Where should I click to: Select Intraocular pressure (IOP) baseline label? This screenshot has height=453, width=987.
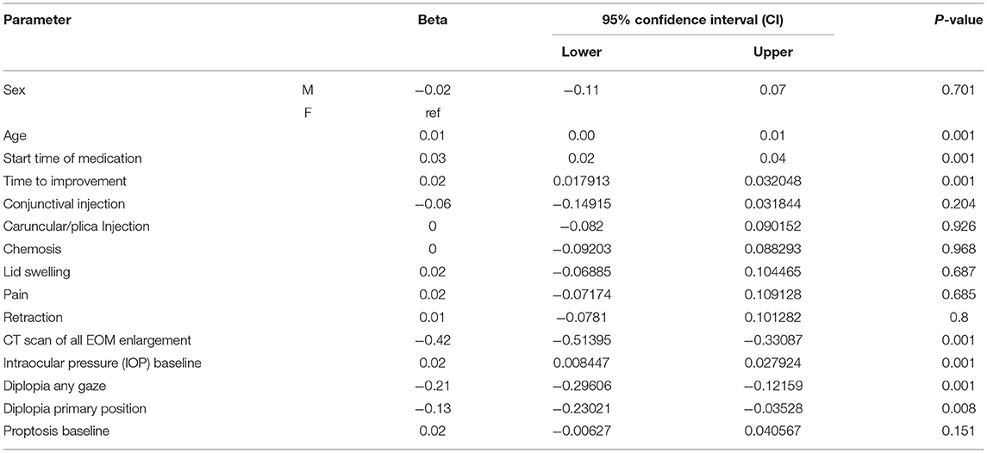pos(103,363)
